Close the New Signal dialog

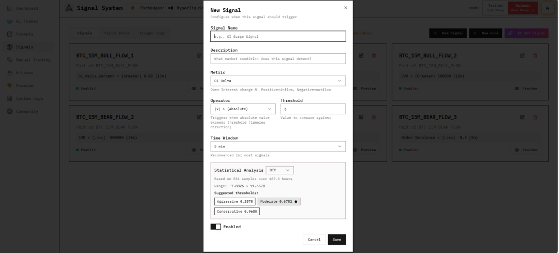345,7
